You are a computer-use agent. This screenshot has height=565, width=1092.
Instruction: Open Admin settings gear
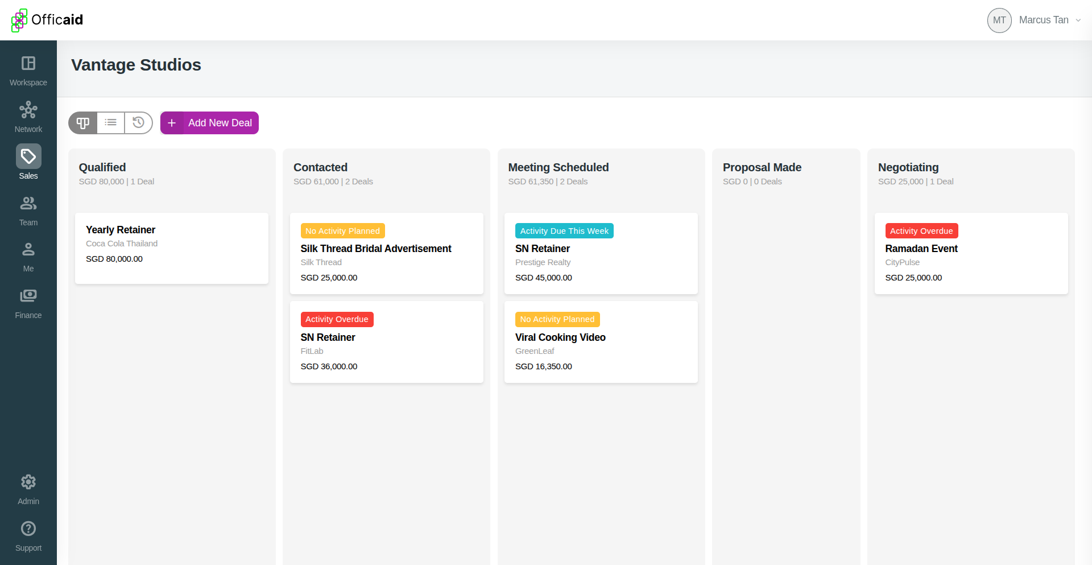coord(28,482)
